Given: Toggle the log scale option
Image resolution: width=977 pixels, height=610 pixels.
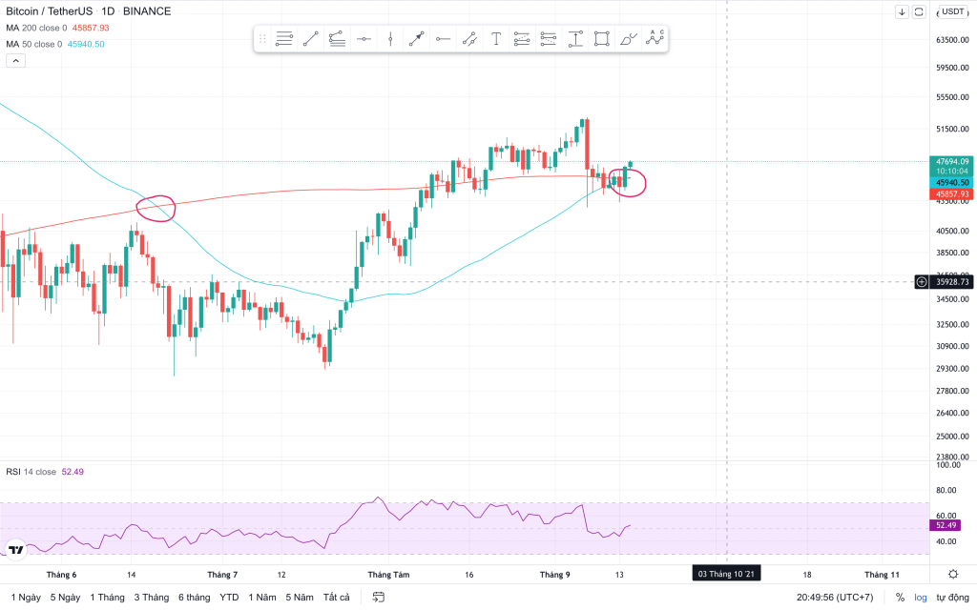Looking at the screenshot, I should click(921, 598).
